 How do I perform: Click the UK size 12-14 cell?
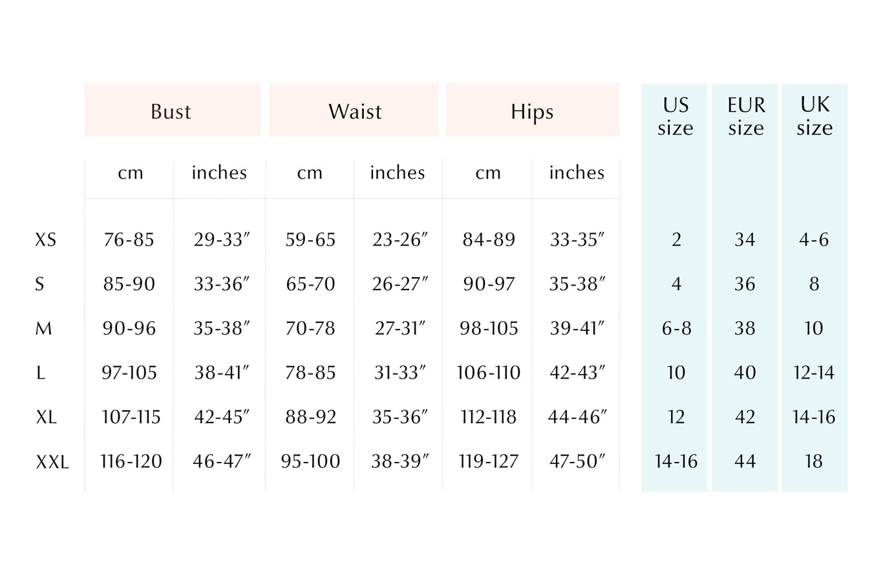click(x=814, y=373)
